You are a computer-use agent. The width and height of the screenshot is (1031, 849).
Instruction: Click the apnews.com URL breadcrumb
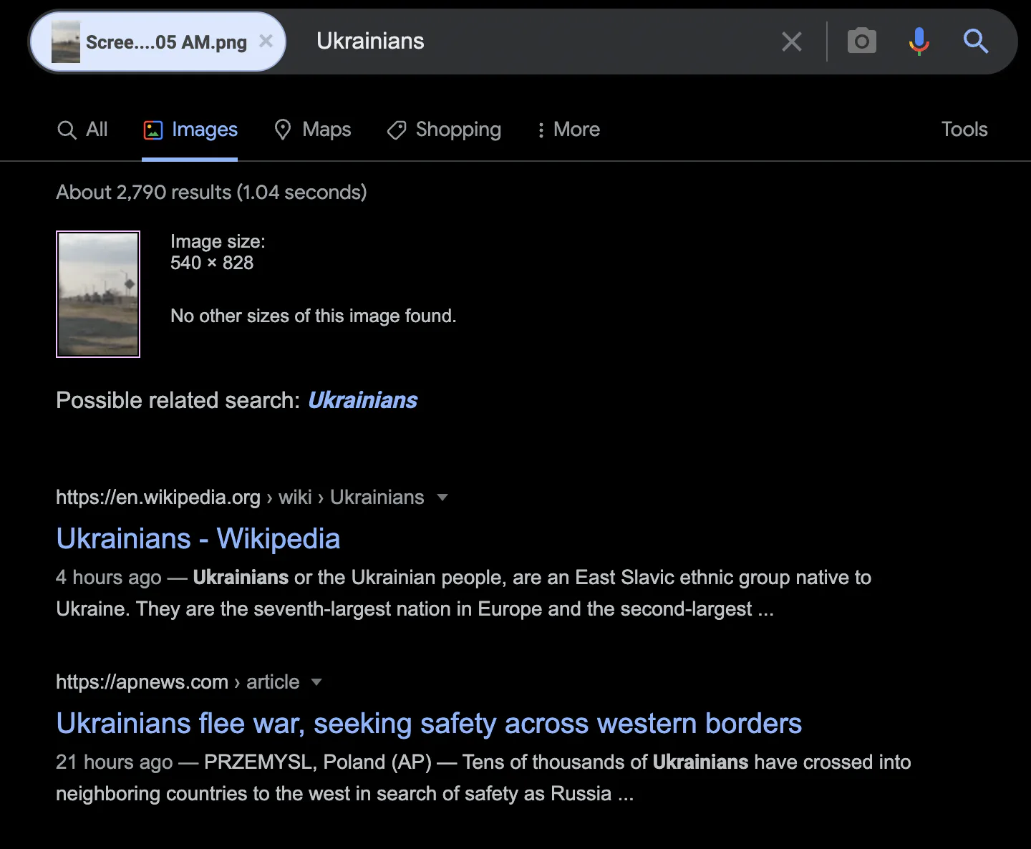(178, 682)
